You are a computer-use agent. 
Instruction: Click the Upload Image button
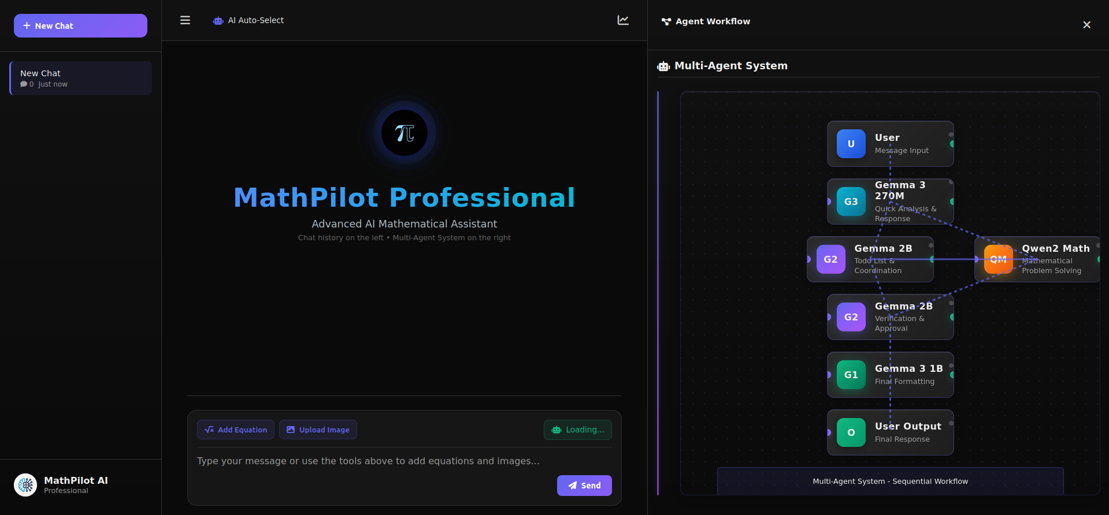(318, 430)
